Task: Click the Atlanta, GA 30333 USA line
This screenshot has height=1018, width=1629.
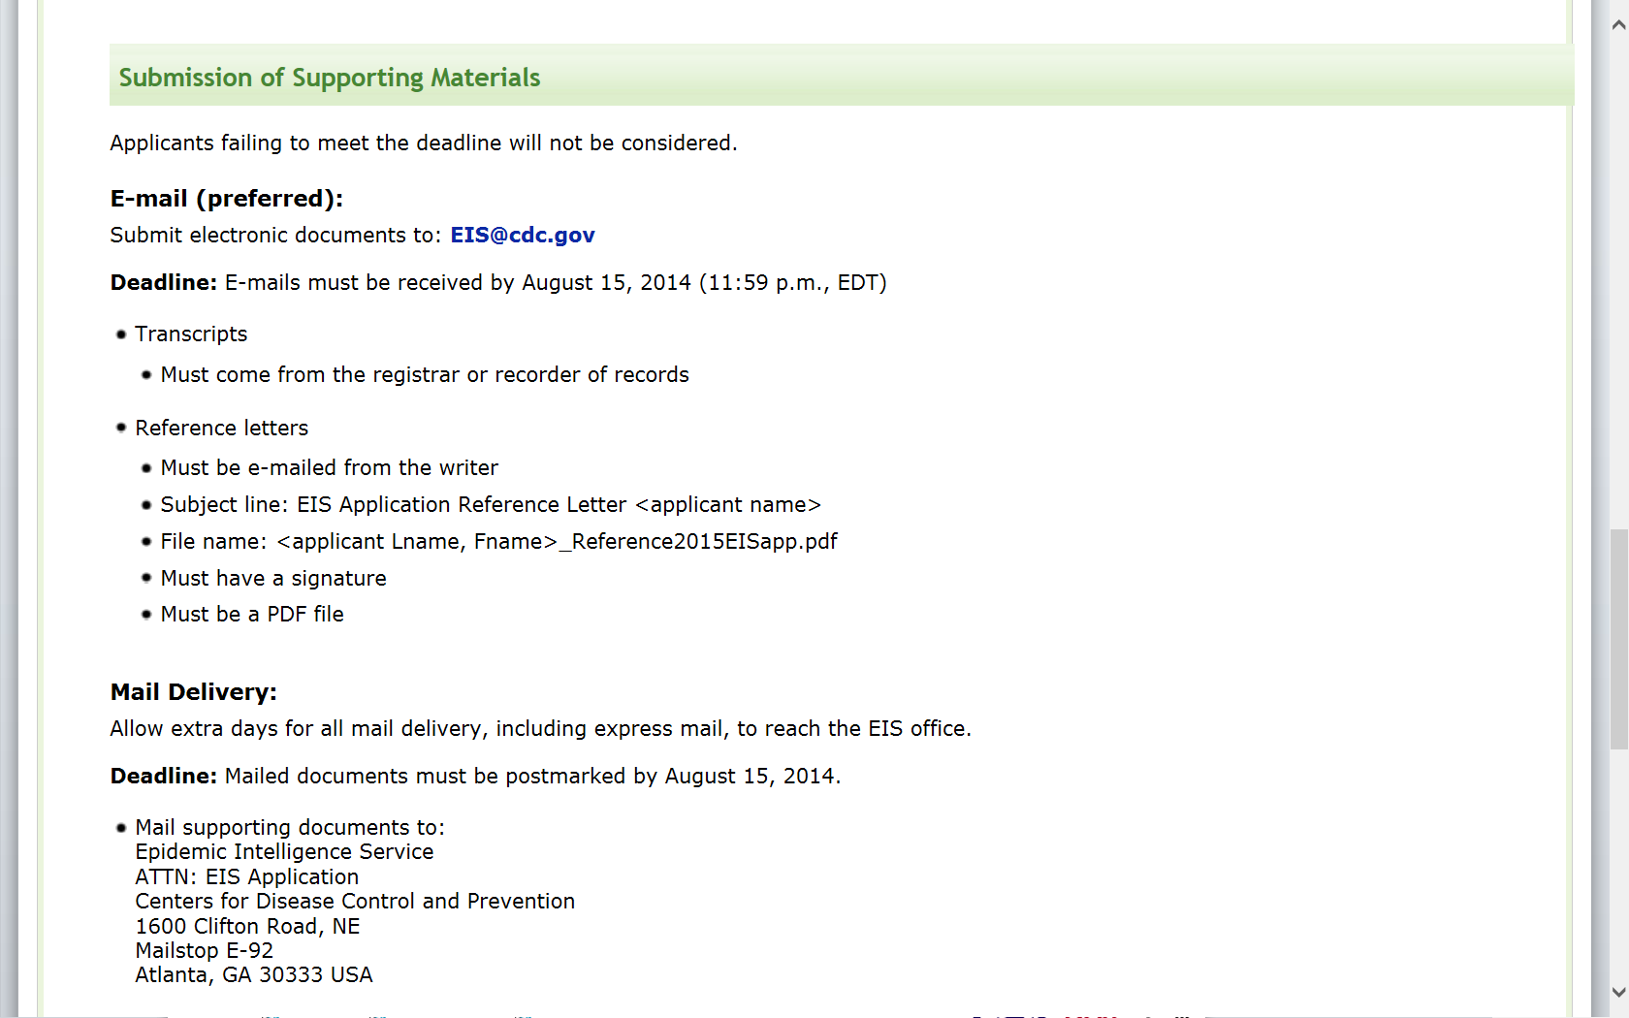Action: pos(254,975)
